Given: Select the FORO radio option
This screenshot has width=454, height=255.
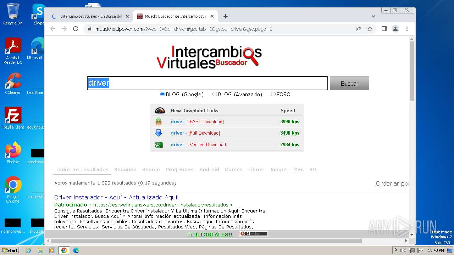Looking at the screenshot, I should coord(273,94).
